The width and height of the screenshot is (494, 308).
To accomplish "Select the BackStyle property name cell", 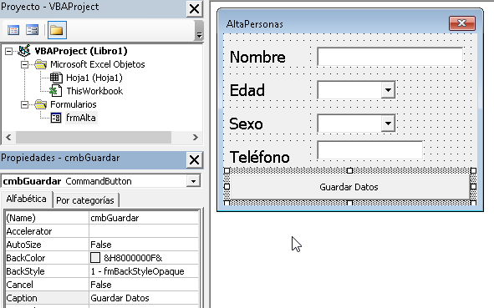I will pos(47,271).
